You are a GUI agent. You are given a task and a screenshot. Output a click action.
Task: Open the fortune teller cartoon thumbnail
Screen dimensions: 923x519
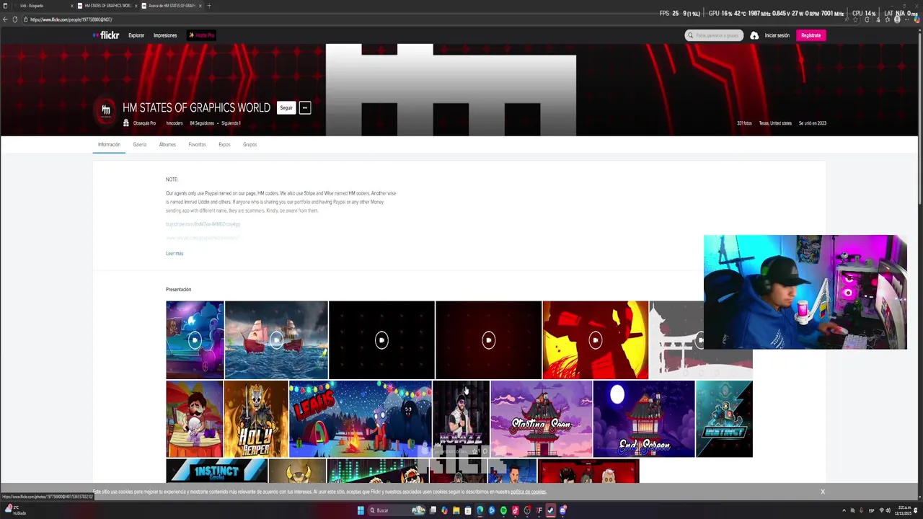(195, 419)
